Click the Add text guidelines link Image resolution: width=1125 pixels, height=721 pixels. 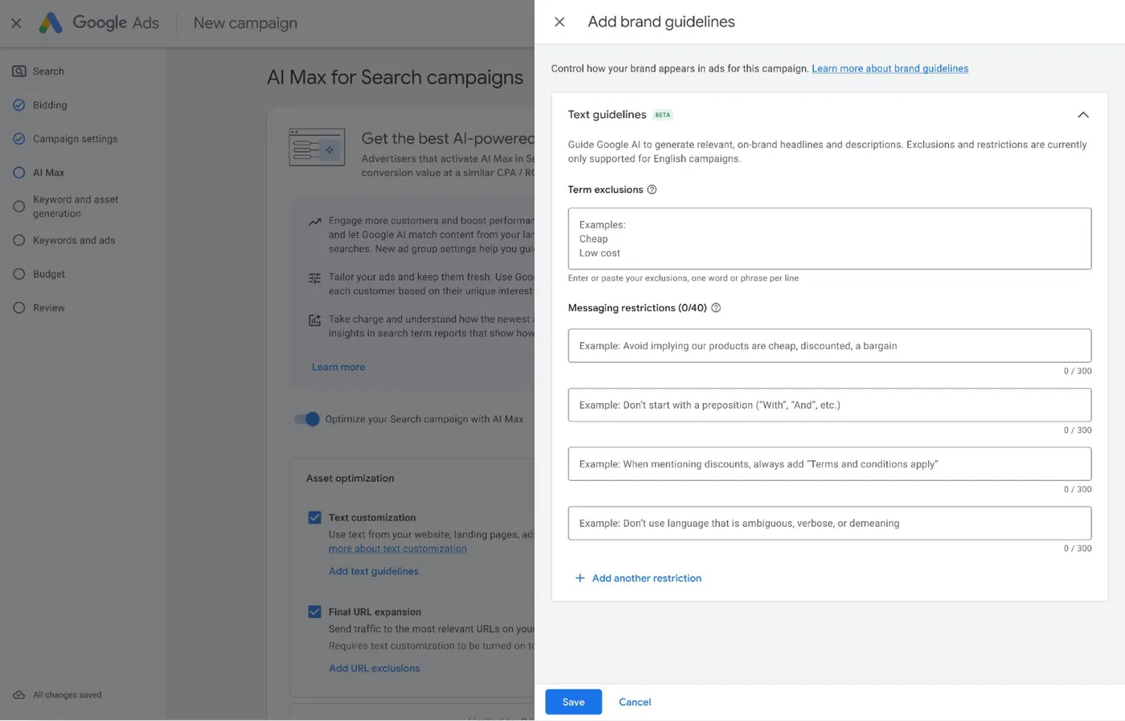[x=374, y=572]
